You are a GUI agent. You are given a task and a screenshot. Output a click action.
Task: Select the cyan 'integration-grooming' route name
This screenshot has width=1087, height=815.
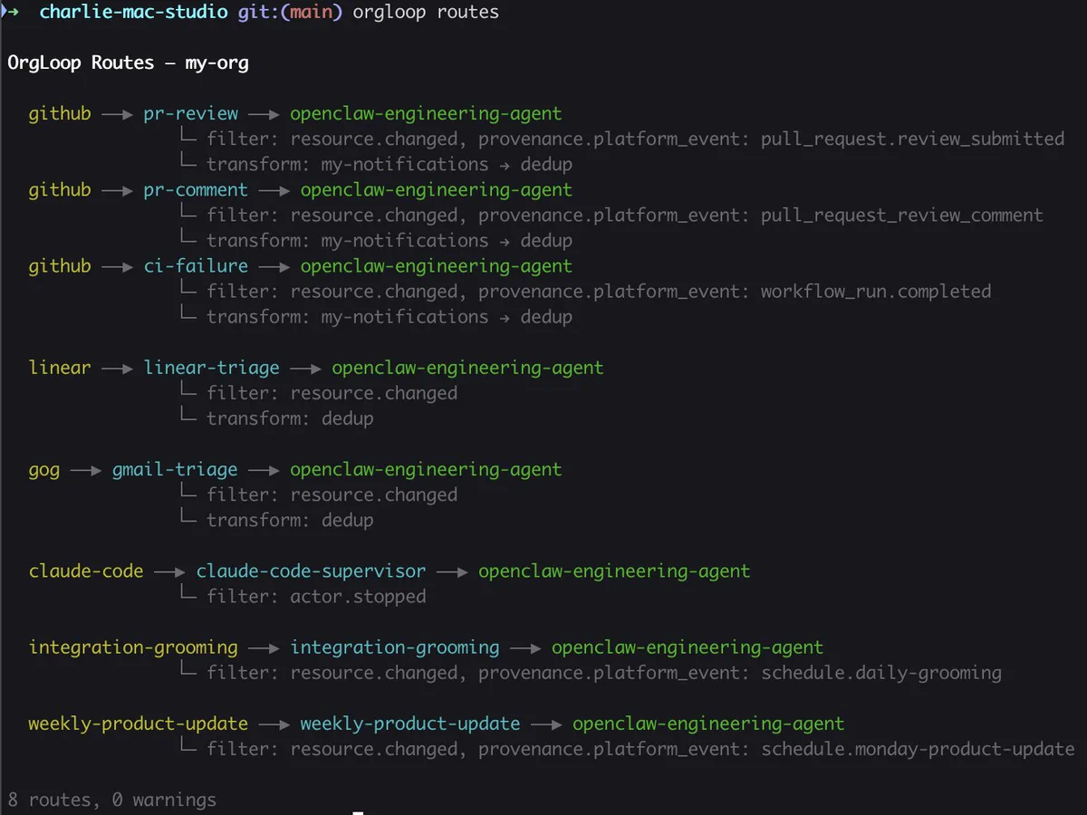[x=395, y=647]
